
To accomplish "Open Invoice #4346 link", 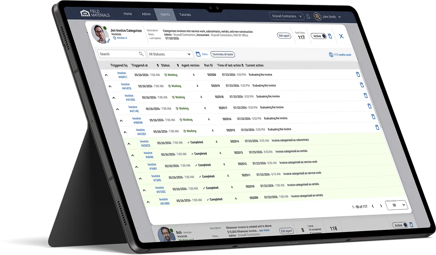I will (x=148, y=155).
